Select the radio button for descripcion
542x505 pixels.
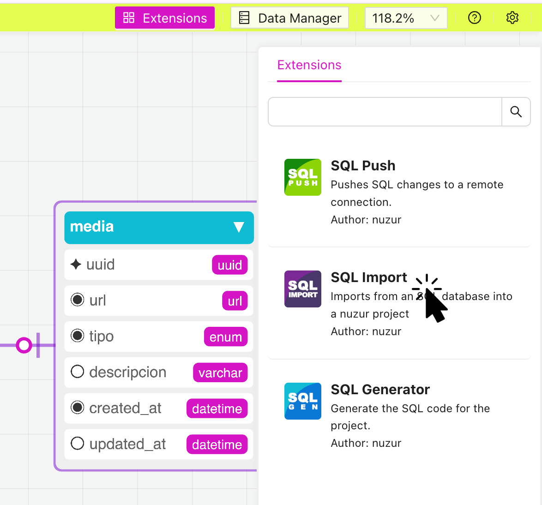(77, 372)
